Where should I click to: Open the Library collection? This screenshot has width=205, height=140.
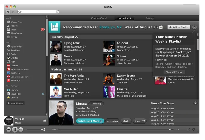tap(14, 90)
